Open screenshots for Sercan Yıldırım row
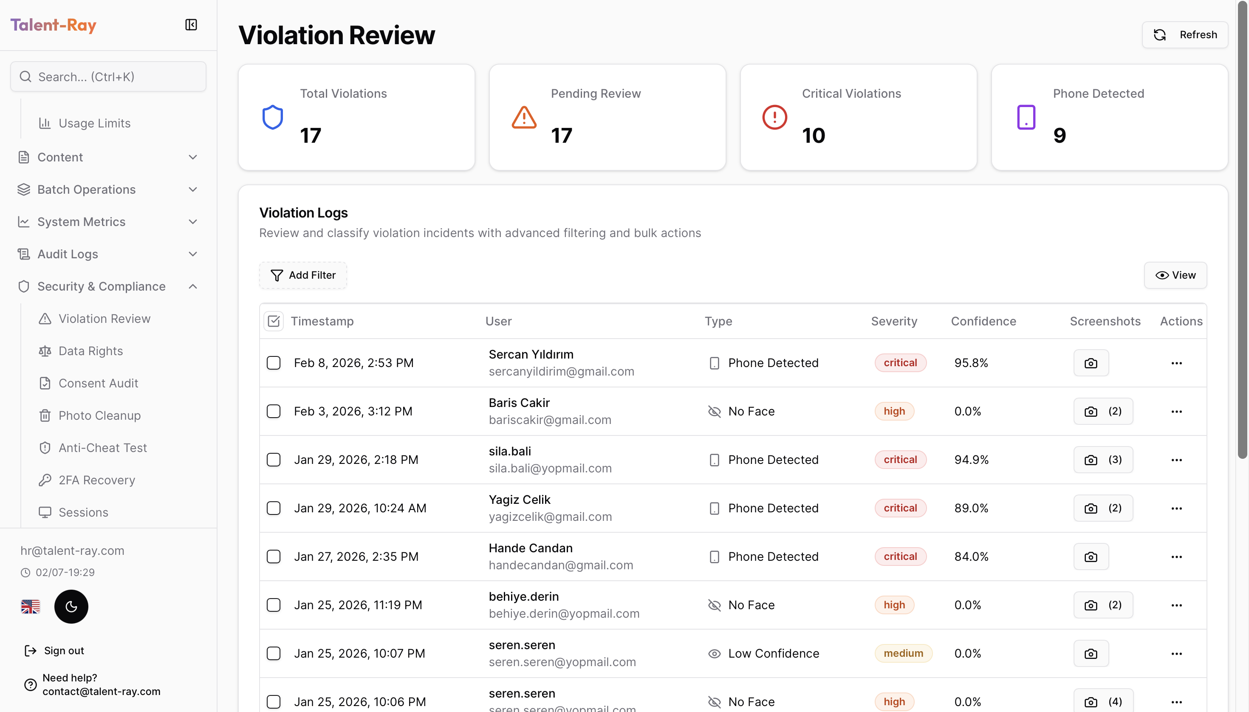 pyautogui.click(x=1091, y=363)
